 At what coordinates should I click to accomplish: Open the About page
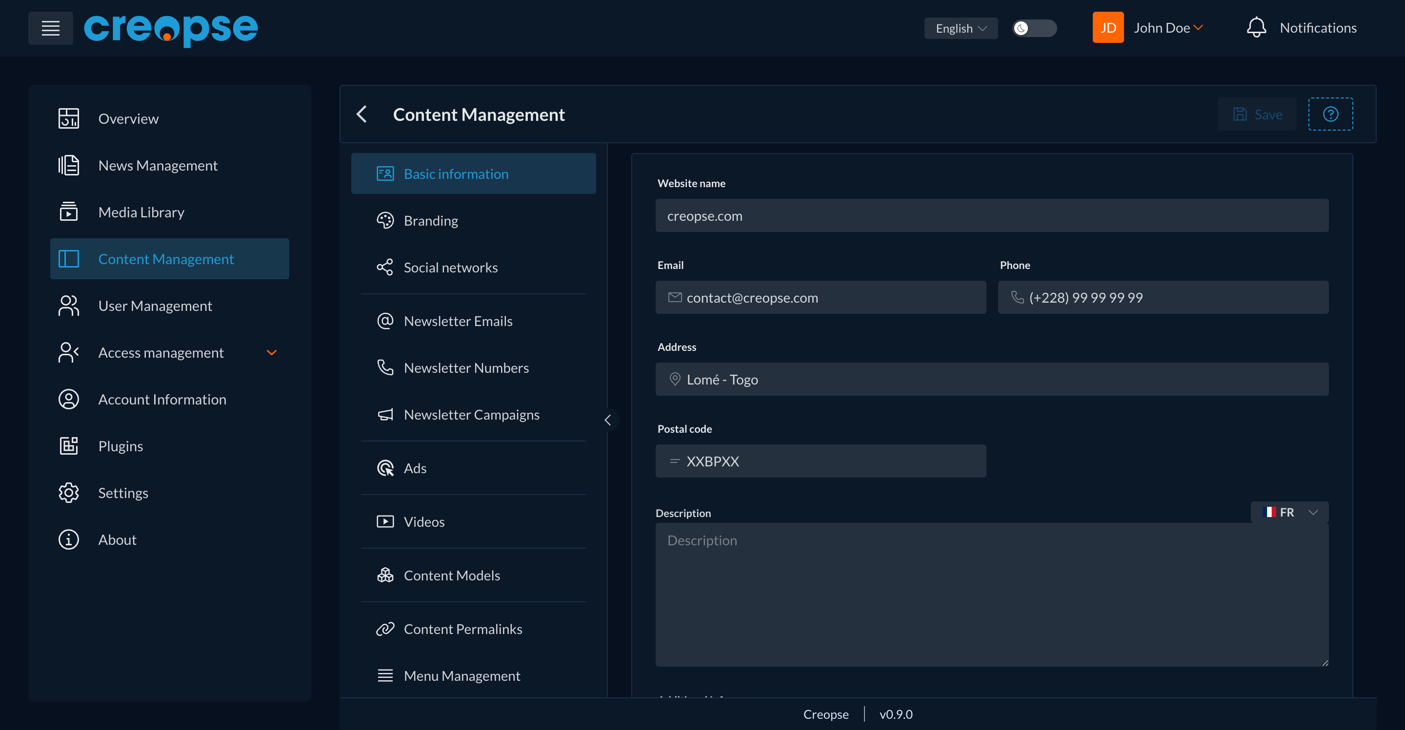(x=170, y=540)
